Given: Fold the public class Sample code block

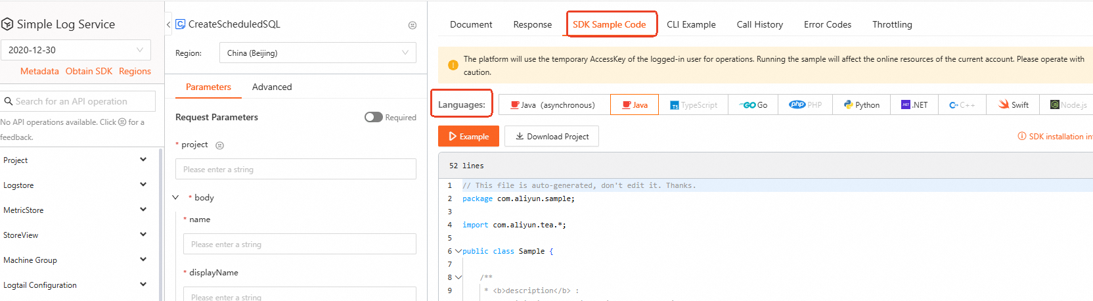Looking at the screenshot, I should click(x=458, y=251).
